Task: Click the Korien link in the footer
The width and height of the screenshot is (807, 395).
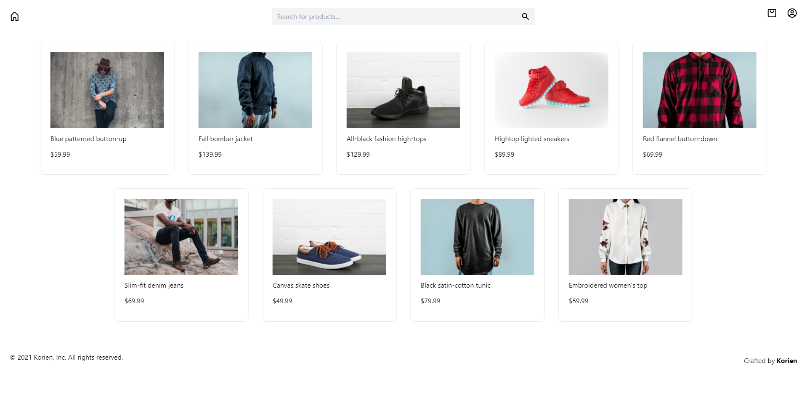Action: (x=787, y=360)
